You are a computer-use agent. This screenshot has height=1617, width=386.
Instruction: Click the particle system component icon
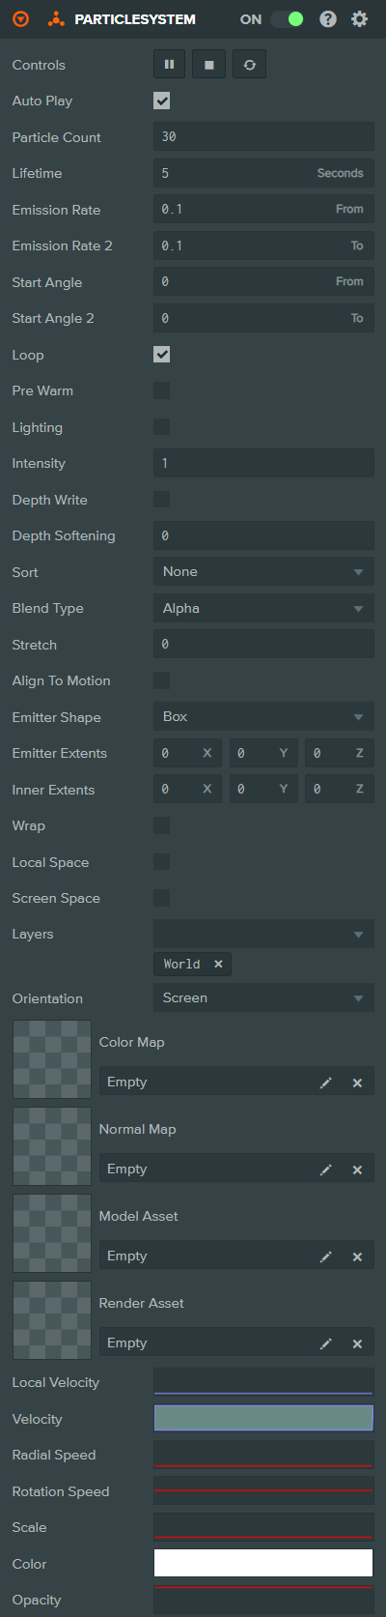point(57,19)
